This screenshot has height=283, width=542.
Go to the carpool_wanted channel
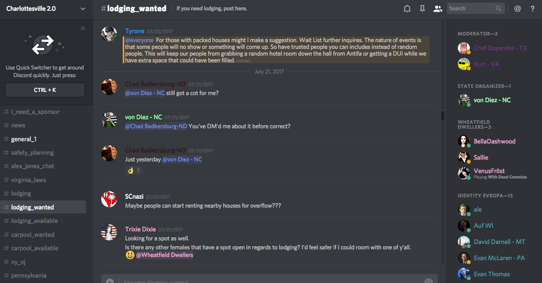[33, 235]
